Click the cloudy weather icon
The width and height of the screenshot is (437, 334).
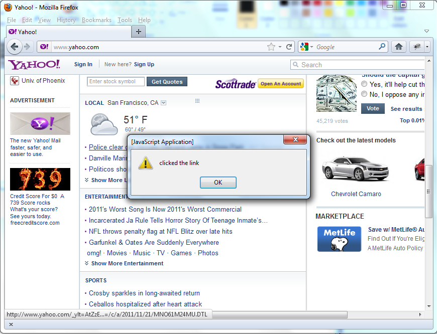103,124
